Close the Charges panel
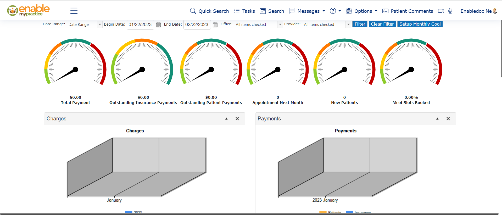Screen dimensions: 502x216 tap(237, 119)
